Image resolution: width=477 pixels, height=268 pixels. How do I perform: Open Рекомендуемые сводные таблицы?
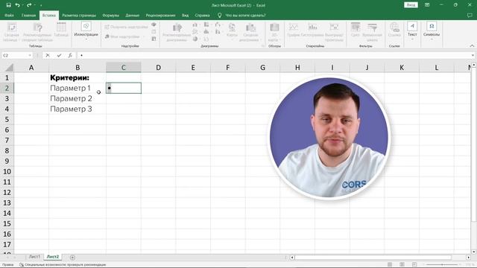[x=38, y=32]
